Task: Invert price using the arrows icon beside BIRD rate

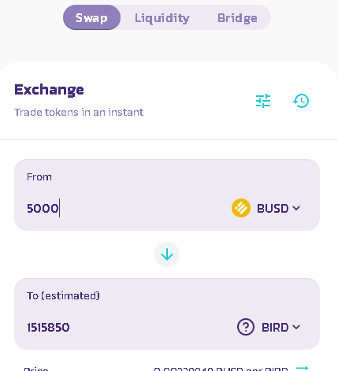Action: [302, 368]
